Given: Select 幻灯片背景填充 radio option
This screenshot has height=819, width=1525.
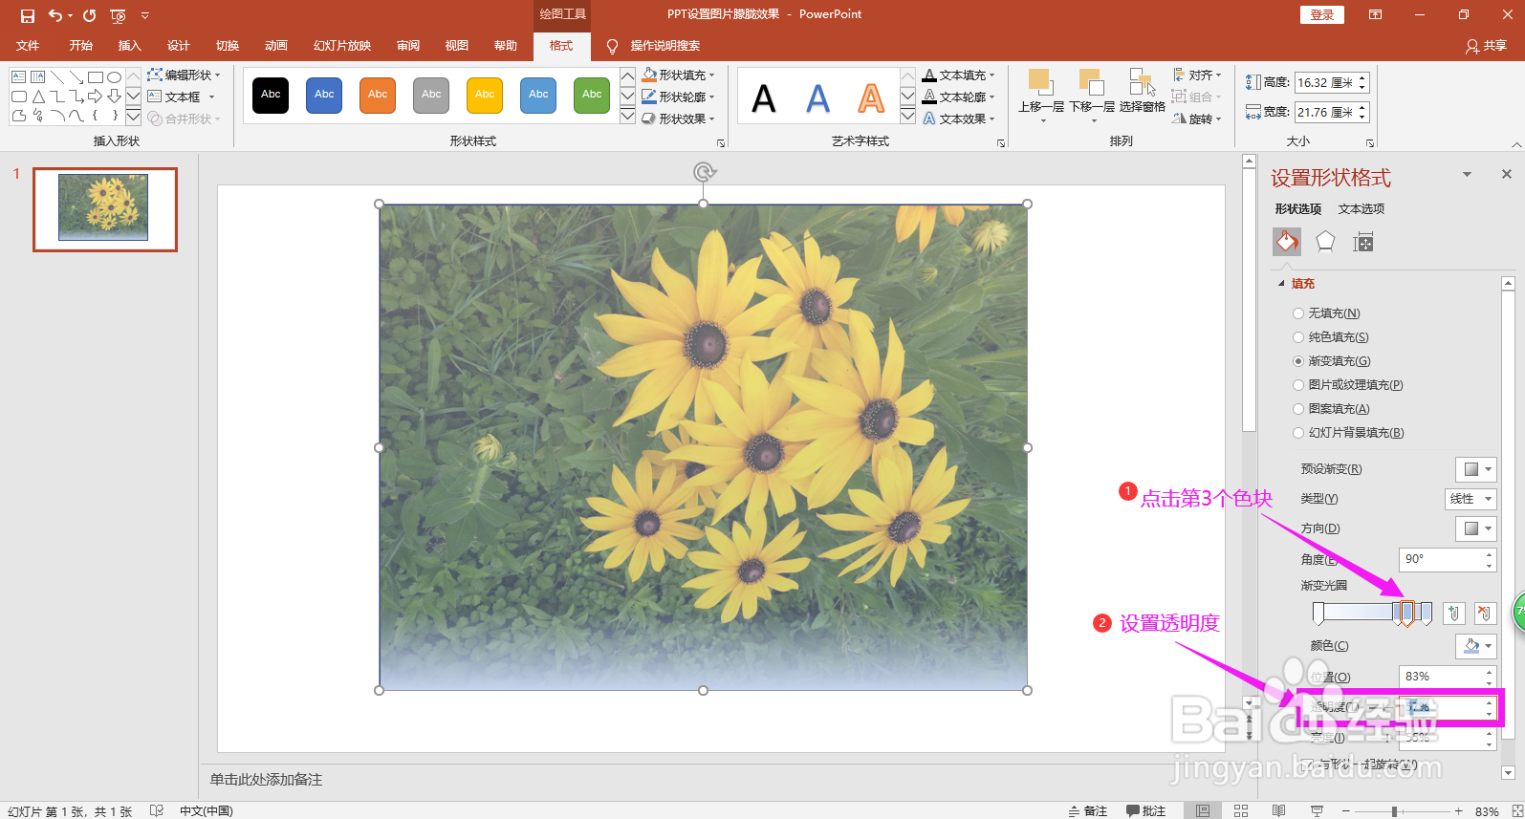Looking at the screenshot, I should click(x=1348, y=433).
